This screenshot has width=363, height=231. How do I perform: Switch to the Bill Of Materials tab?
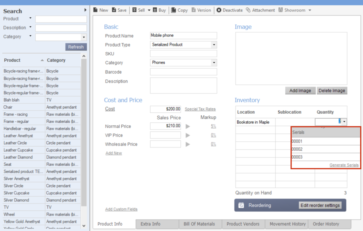tap(200, 224)
